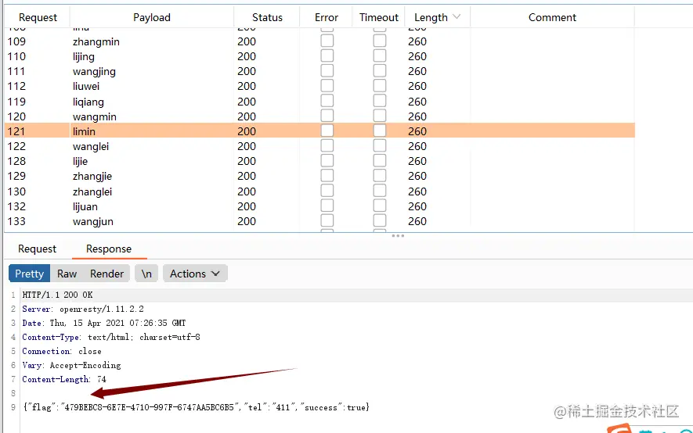Screen dimensions: 693x433
Task: Select the wanglei payload row
Action: 319,146
